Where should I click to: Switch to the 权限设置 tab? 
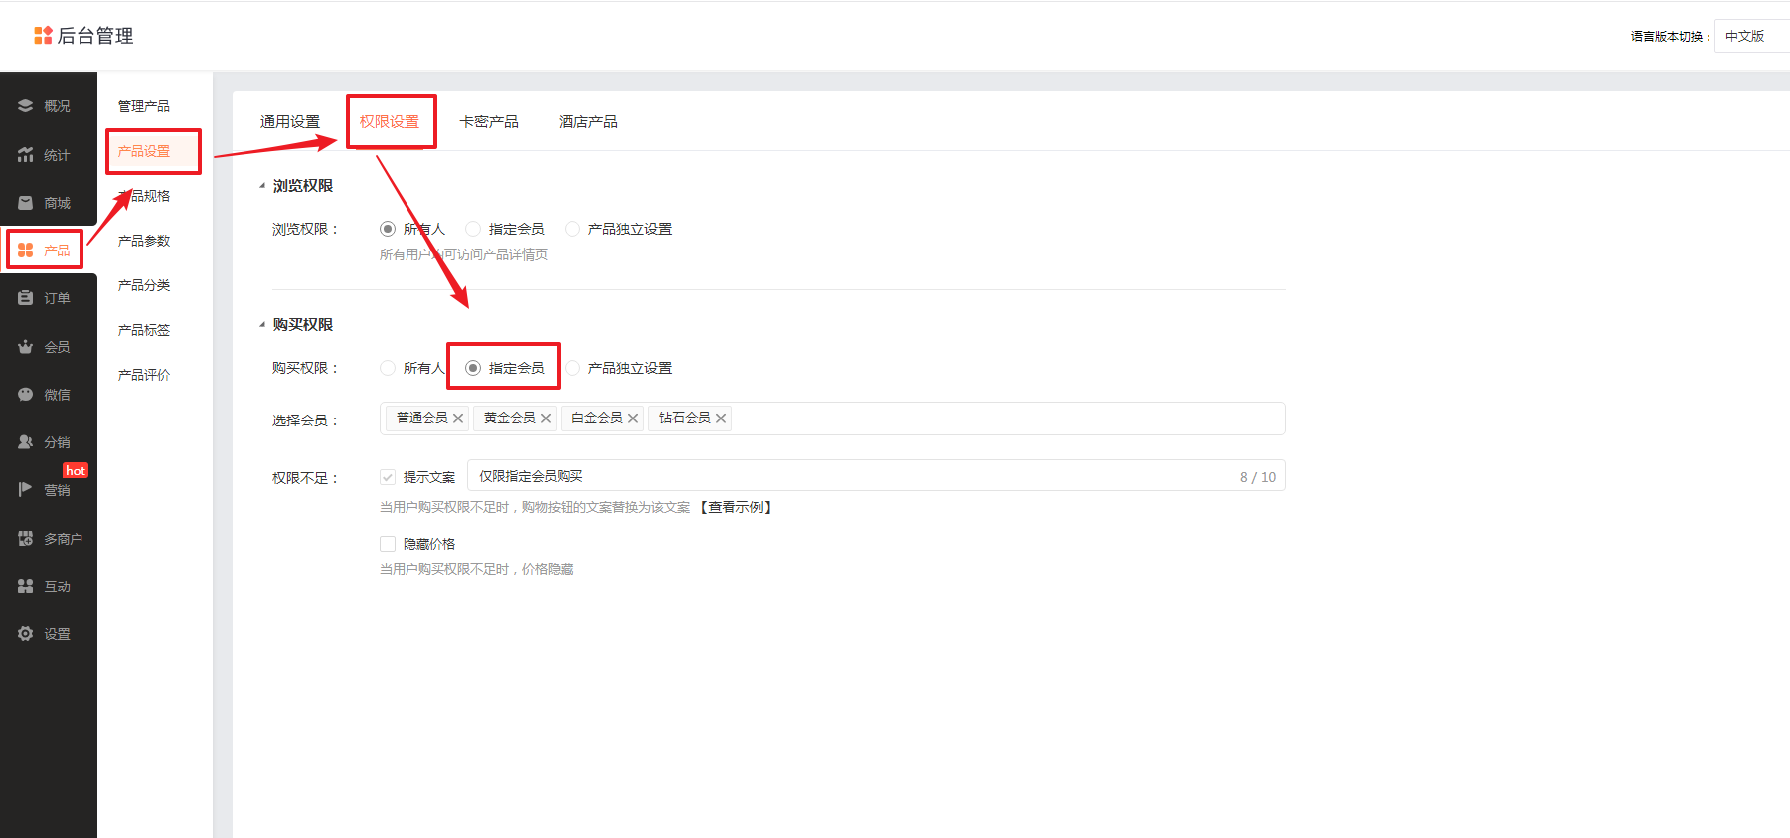pyautogui.click(x=390, y=122)
